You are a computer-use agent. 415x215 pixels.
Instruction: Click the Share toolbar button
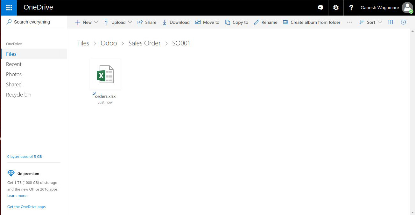(x=147, y=22)
